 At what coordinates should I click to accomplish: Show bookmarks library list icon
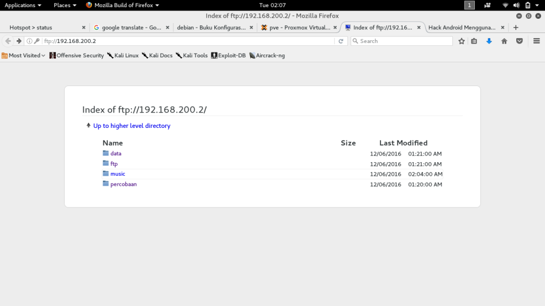(x=474, y=41)
